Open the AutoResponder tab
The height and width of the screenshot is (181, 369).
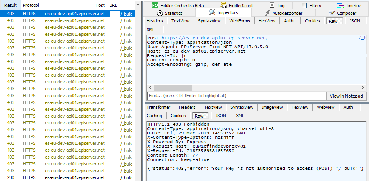[x=283, y=13]
